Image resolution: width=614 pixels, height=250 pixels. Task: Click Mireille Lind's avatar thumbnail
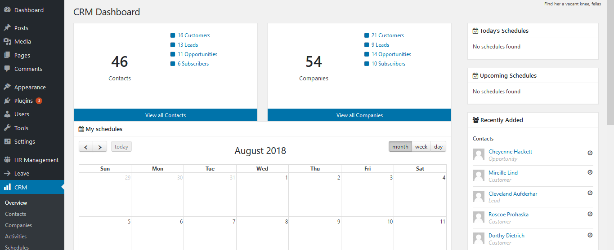[x=479, y=175]
